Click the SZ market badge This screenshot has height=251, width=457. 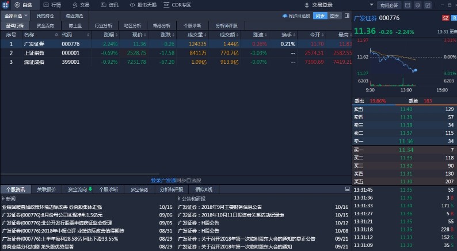pos(445,18)
